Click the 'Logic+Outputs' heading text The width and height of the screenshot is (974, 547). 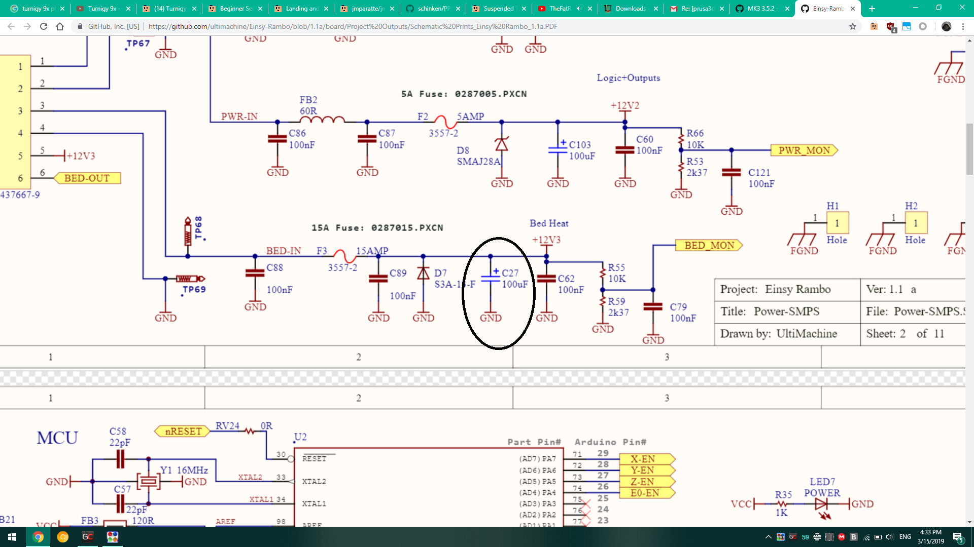tap(628, 78)
